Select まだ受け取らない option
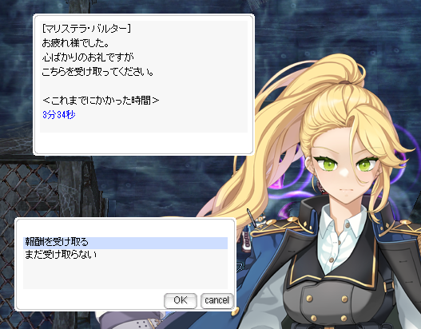Image resolution: width=421 pixels, height=329 pixels. pyautogui.click(x=61, y=255)
